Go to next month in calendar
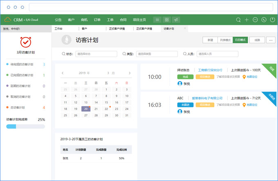Screen dimensions: 278x181 (x=130, y=73)
